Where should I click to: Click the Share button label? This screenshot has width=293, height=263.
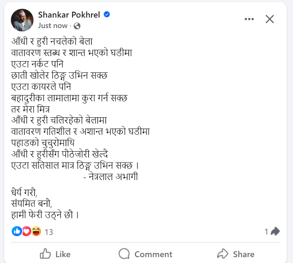(x=244, y=254)
